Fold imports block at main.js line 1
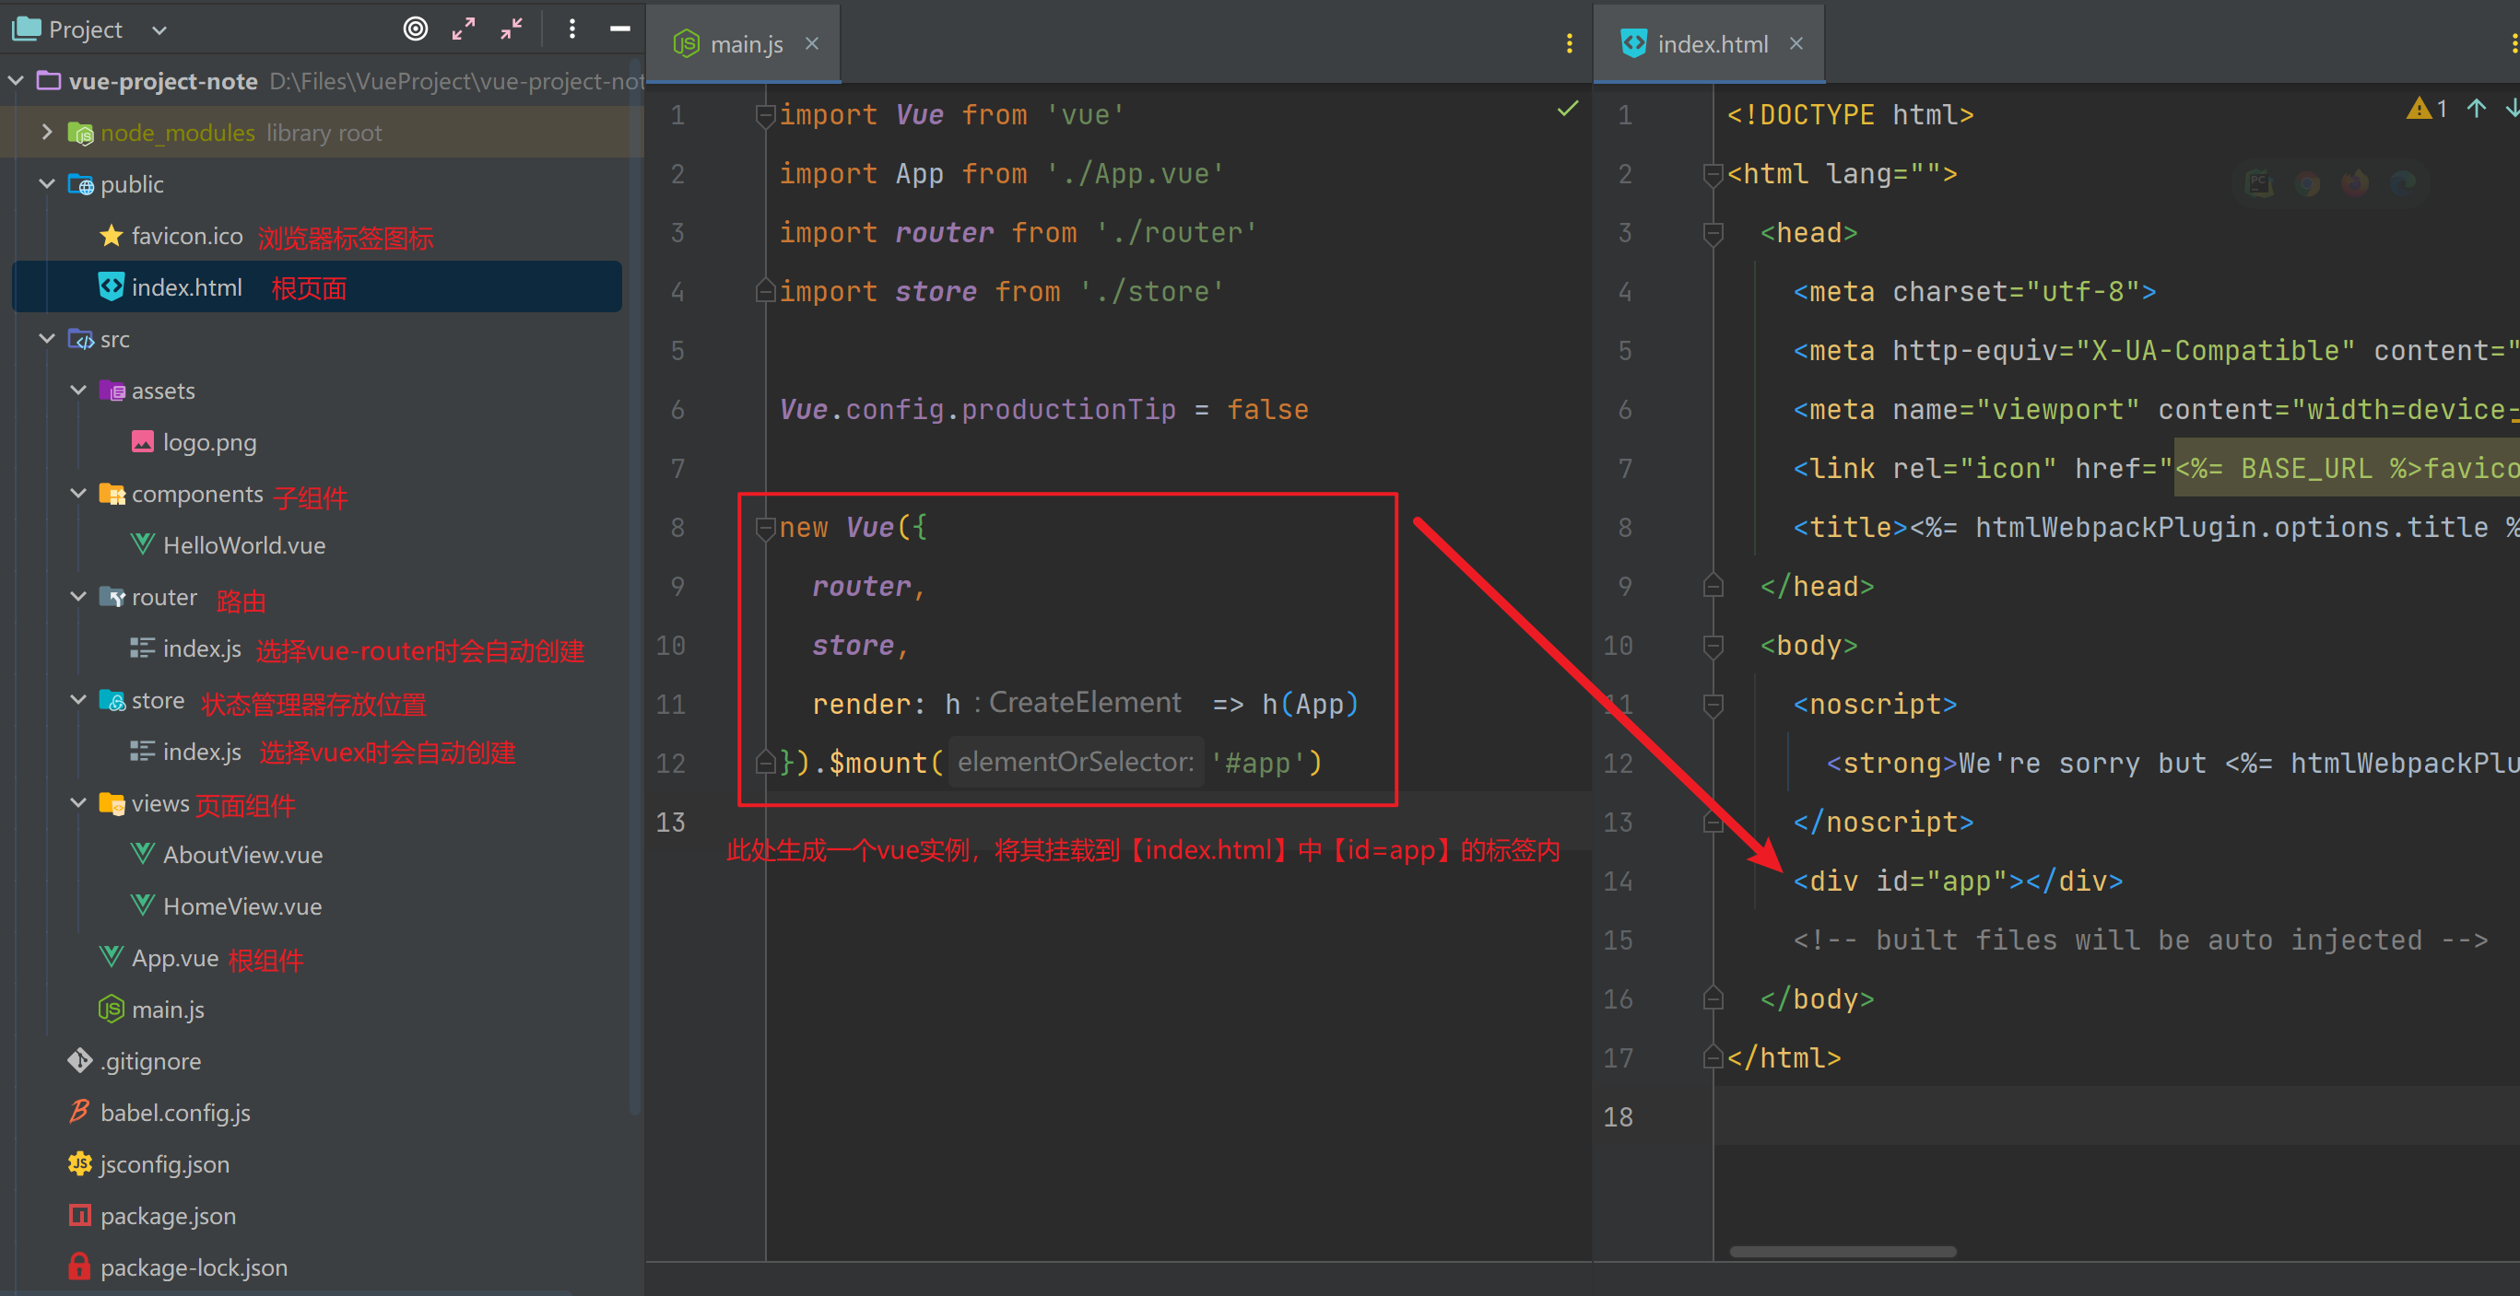This screenshot has height=1296, width=2520. pos(766,115)
